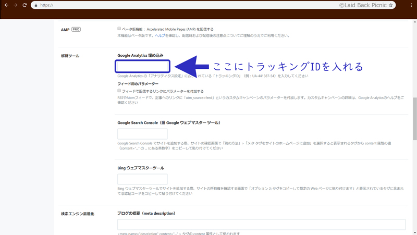The height and width of the screenshot is (235, 417).
Task: Click the Google Analytics 埋め込み label
Action: [140, 55]
